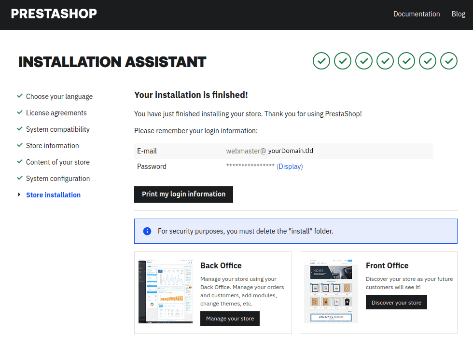Click the arrow marker beside Store installation
Viewport: 473px width, 347px height.
(19, 195)
